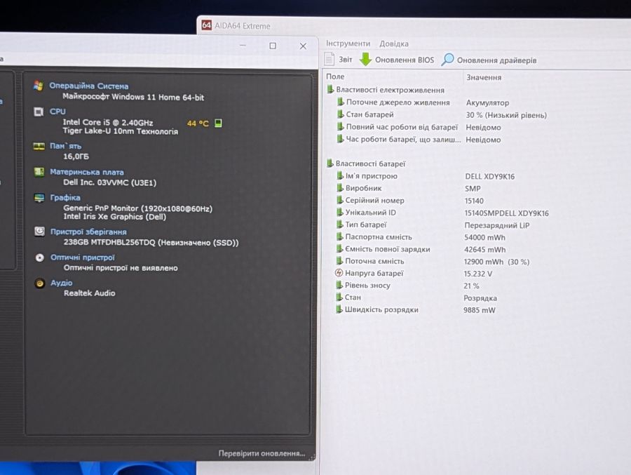Image resolution: width=631 pixels, height=475 pixels.
Task: Click the battery icon beside Серійний номер
Action: (x=339, y=200)
